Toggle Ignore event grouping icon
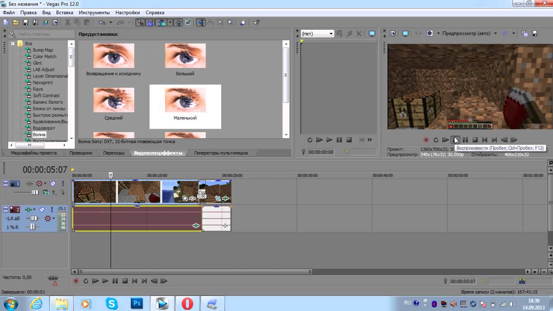This screenshot has height=311, width=553. click(x=188, y=22)
